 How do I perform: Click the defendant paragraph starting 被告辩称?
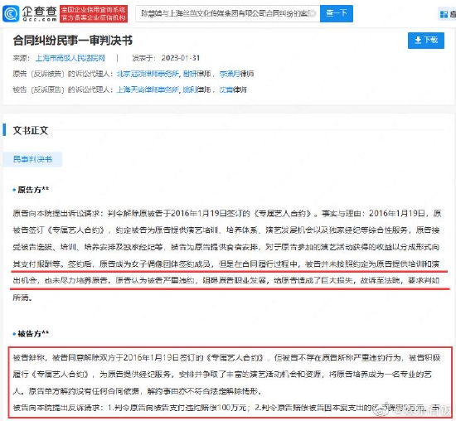(227, 375)
